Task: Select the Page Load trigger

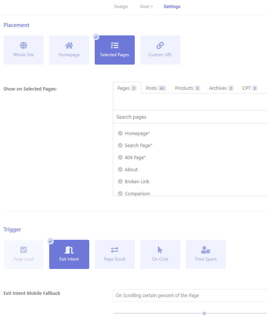Action: (x=24, y=254)
